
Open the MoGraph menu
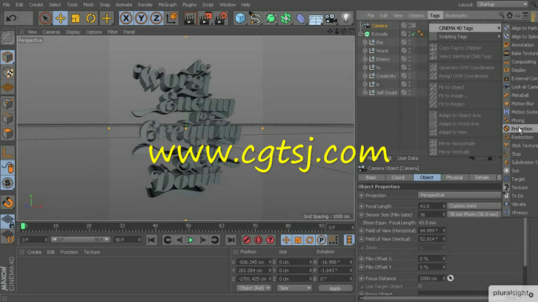tap(167, 5)
